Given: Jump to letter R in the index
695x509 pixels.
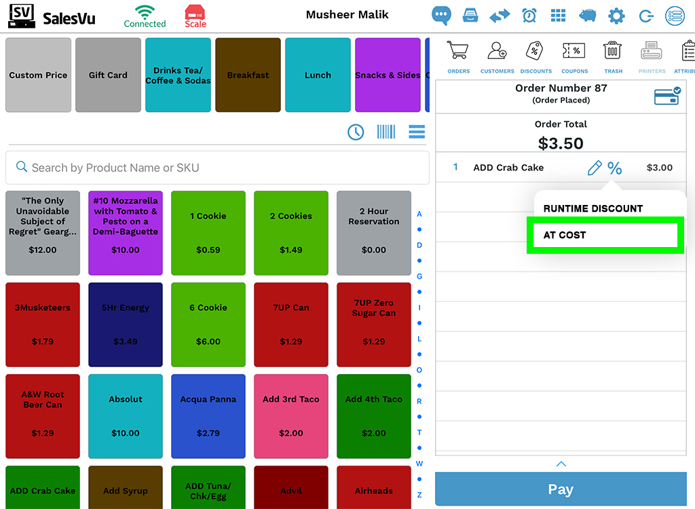Looking at the screenshot, I should coord(419,401).
